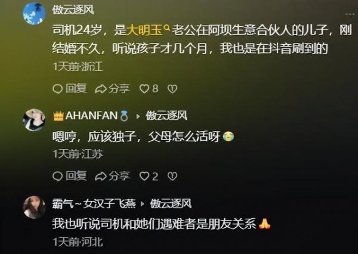358x254 pixels.
Task: Open 霸气~女汉子飞燕's profile avatar
Action: [x=34, y=207]
